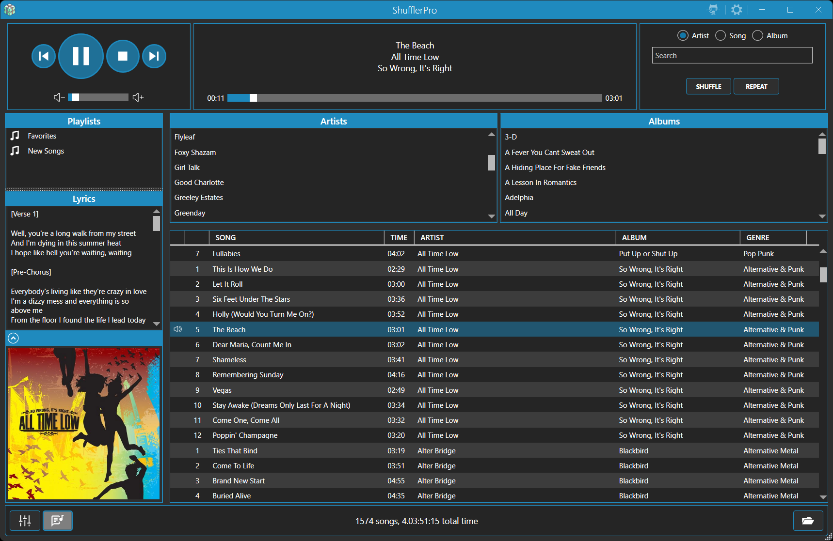Collapse the album art panel chevron

[x=14, y=338]
